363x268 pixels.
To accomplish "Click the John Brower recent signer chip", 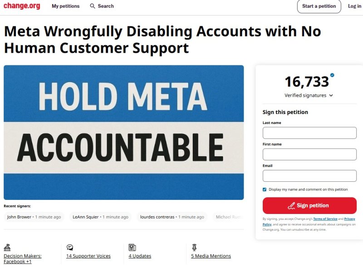I will 34,217.
